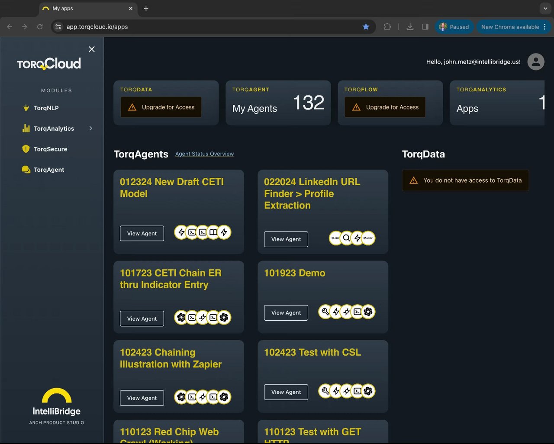Click the first OpenAI icon in 101723 CETI Chain card
This screenshot has height=444, width=554.
pos(181,318)
